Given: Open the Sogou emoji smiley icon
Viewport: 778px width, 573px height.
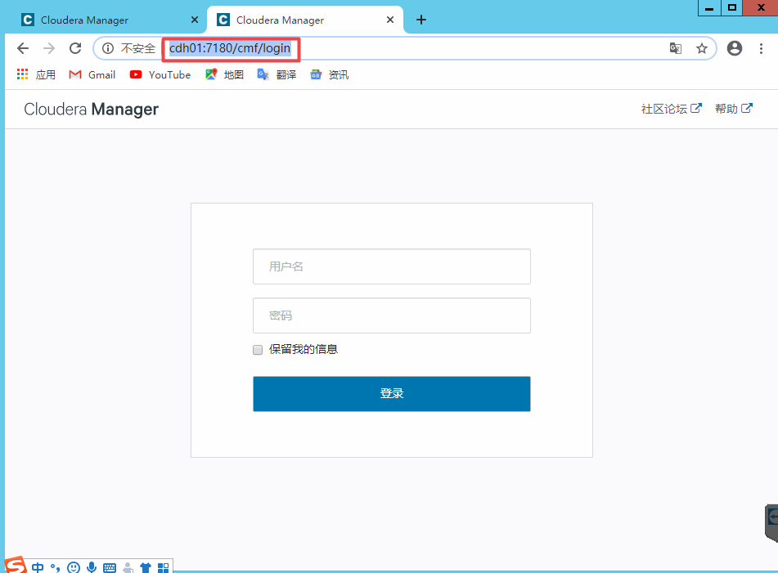Looking at the screenshot, I should (x=74, y=567).
